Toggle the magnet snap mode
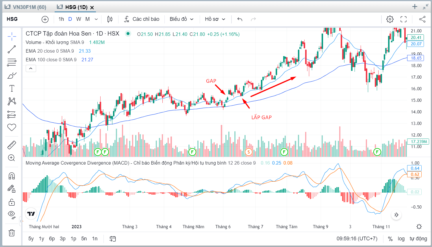The width and height of the screenshot is (432, 247). 12,176
